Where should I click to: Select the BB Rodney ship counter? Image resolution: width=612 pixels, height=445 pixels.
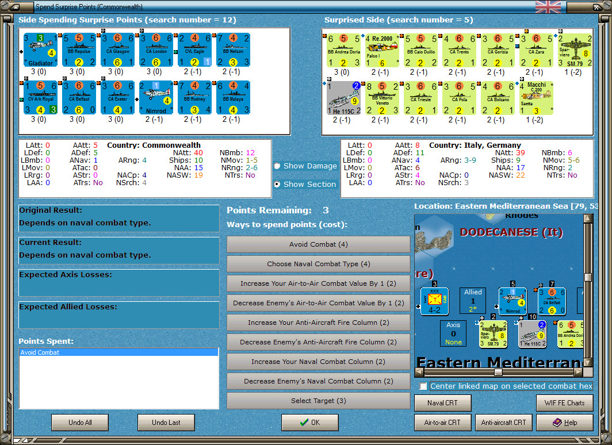pos(195,98)
